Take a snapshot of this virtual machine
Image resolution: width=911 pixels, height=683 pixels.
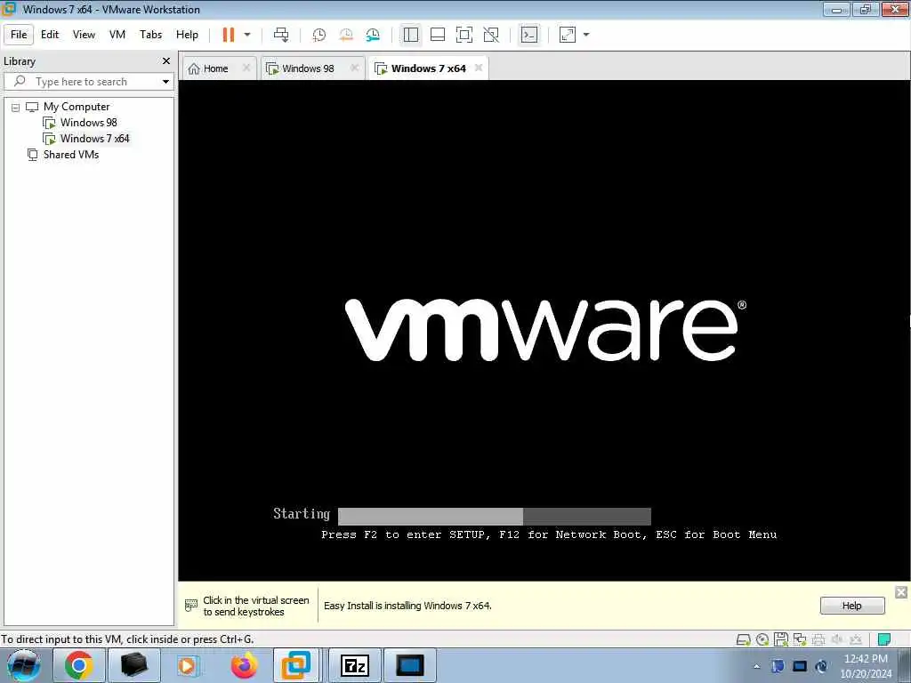point(319,35)
